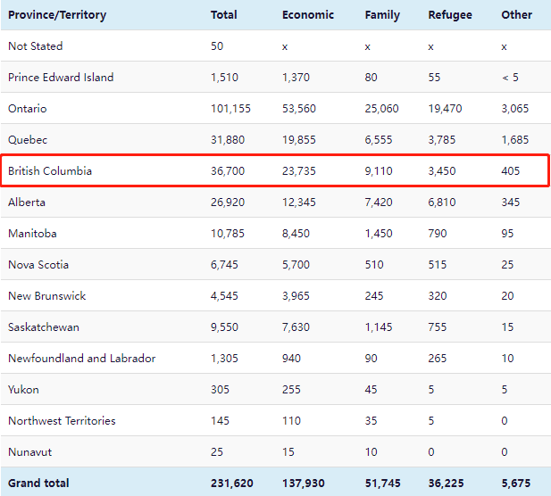
Task: Select the Nova Scotia row label
Action: point(38,264)
